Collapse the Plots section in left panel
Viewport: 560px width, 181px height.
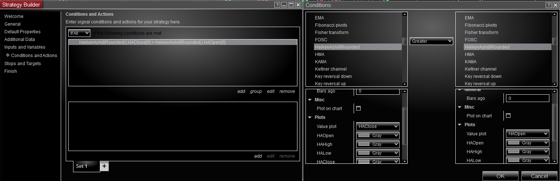[x=310, y=117]
